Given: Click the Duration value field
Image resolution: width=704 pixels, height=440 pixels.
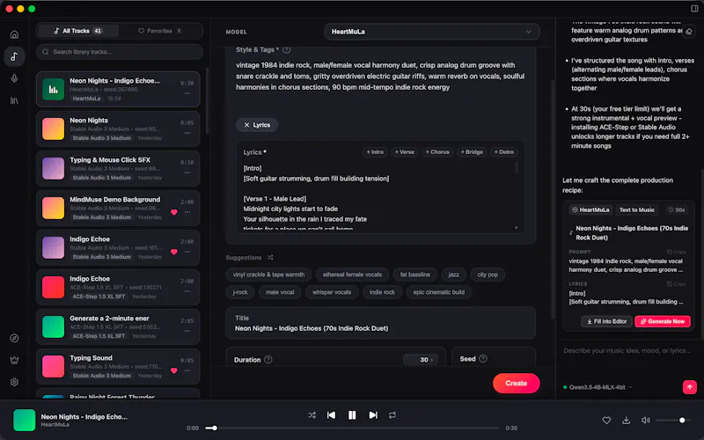Looking at the screenshot, I should (x=421, y=360).
